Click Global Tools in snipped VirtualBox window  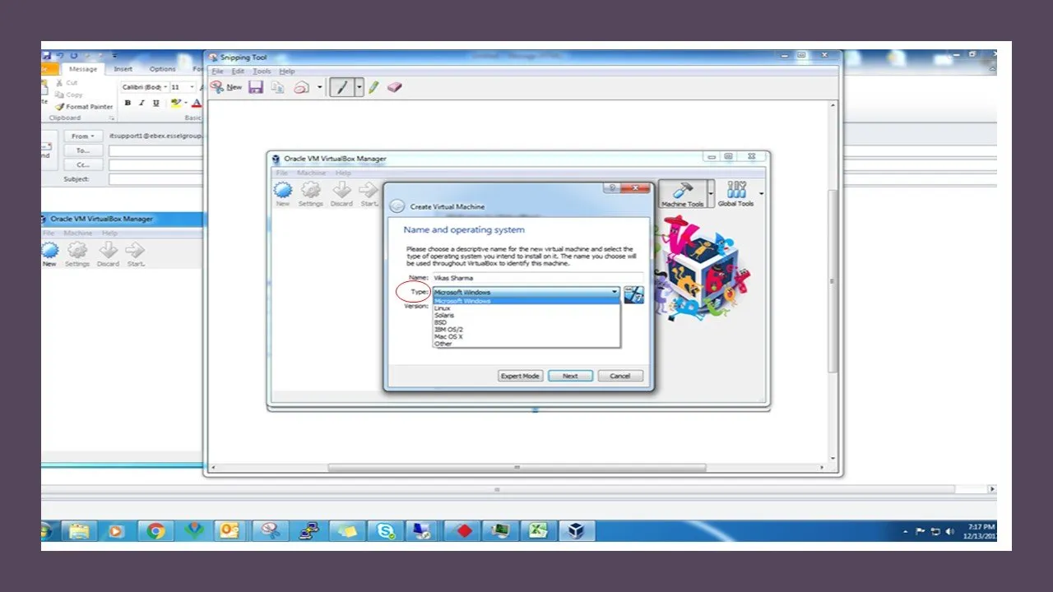[x=735, y=195]
